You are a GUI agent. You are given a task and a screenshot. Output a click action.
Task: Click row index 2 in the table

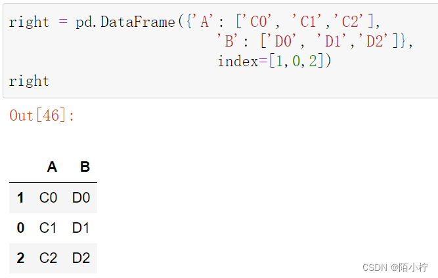[20, 258]
